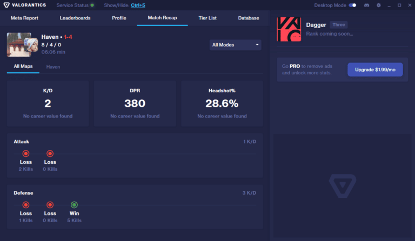The image size is (415, 241).
Task: Open the Profile tab
Action: tap(119, 18)
